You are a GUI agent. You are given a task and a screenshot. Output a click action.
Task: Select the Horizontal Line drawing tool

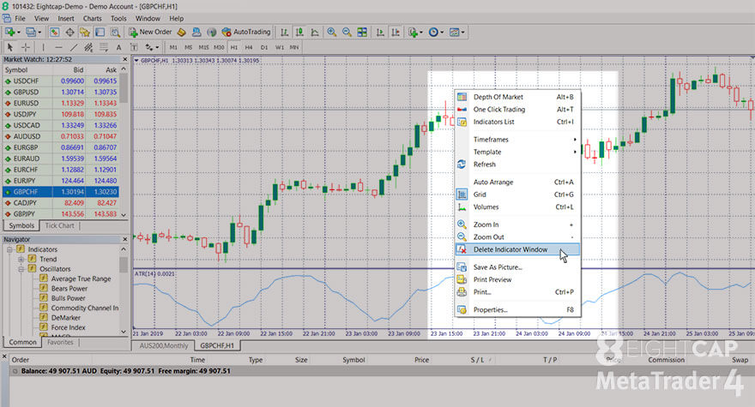click(58, 47)
